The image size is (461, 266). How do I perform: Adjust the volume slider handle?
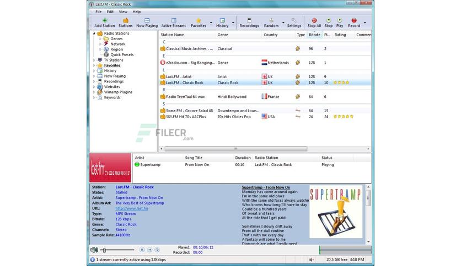[104, 250]
